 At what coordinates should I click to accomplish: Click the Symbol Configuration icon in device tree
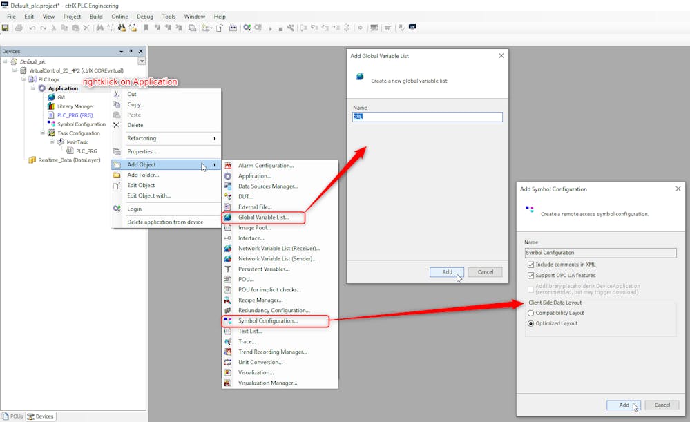52,124
